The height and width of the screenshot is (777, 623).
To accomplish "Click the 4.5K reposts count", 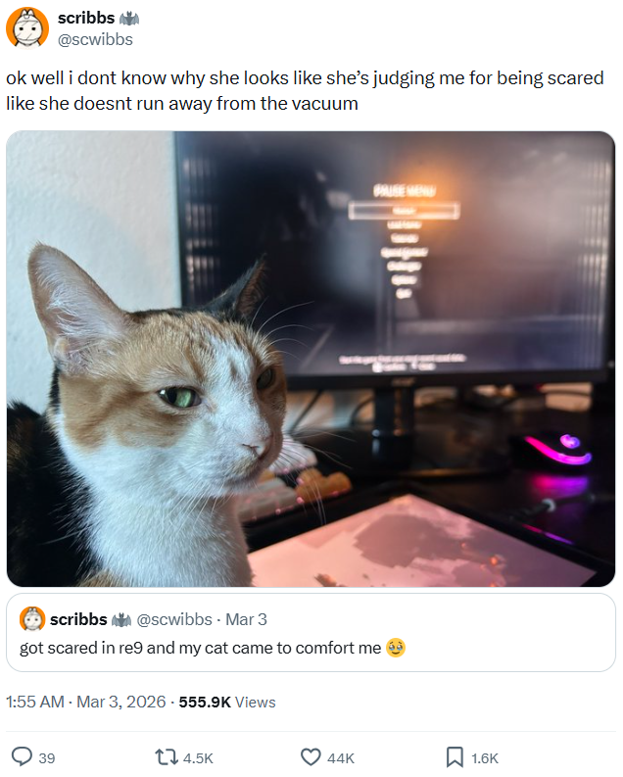I will pos(198,758).
